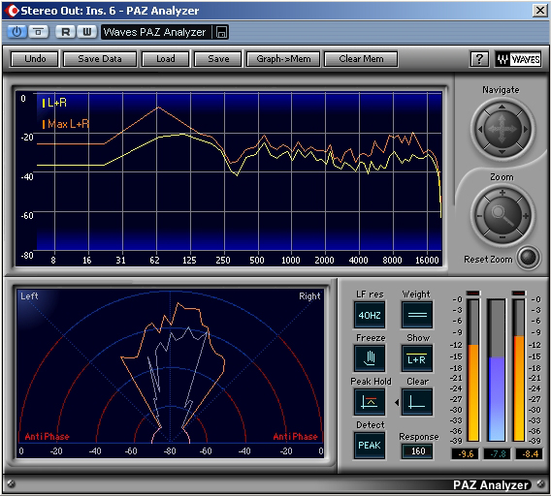Click the -7.8 peak readout
Screen dimensions: 551x496
[497, 454]
